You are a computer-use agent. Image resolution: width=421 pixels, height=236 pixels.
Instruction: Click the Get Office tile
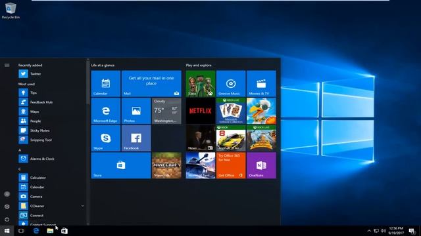[x=231, y=165]
